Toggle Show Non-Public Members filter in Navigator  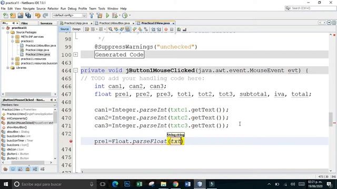(x=27, y=169)
